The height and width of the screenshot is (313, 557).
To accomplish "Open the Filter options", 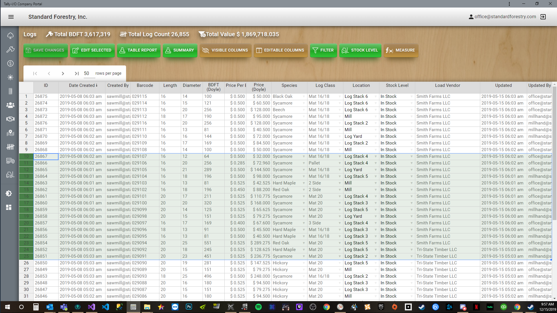I will [x=323, y=50].
